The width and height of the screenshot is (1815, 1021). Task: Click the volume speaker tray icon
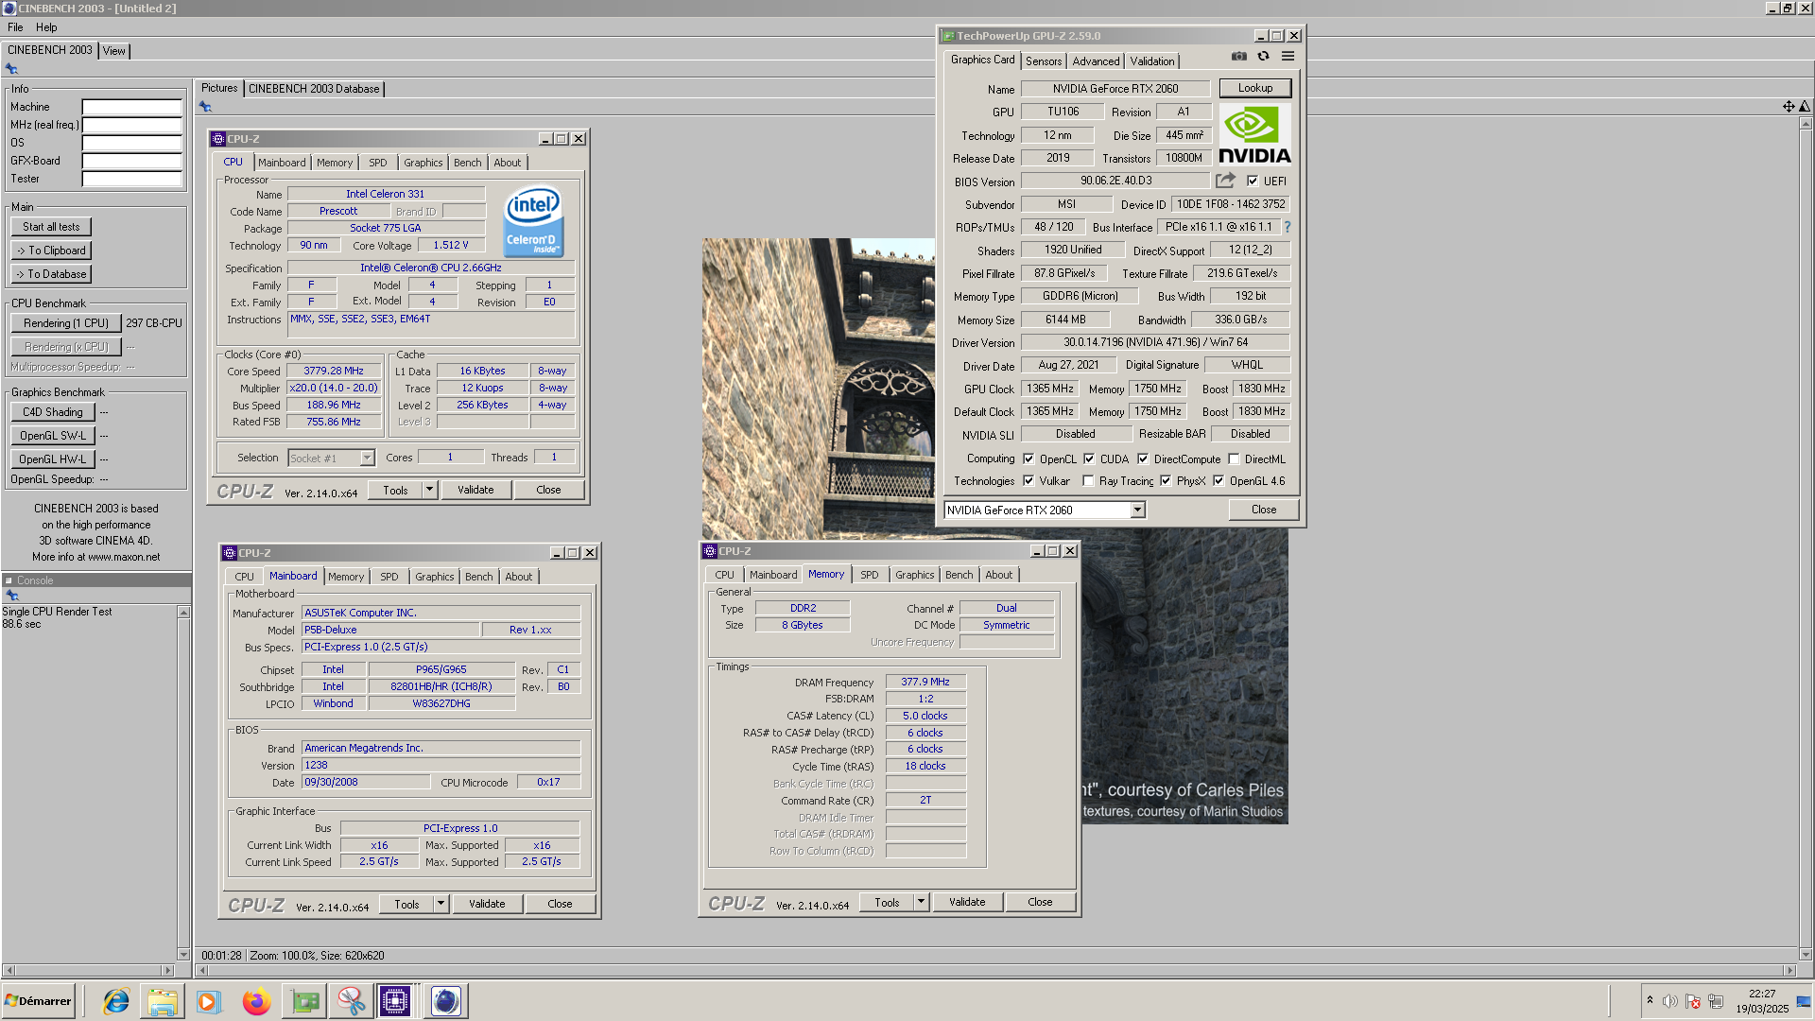1670,1001
